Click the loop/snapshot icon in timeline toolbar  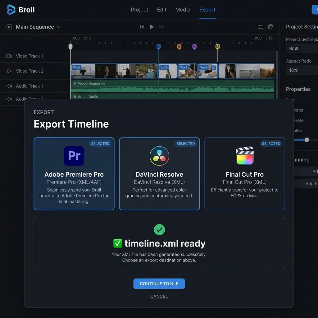[x=261, y=27]
